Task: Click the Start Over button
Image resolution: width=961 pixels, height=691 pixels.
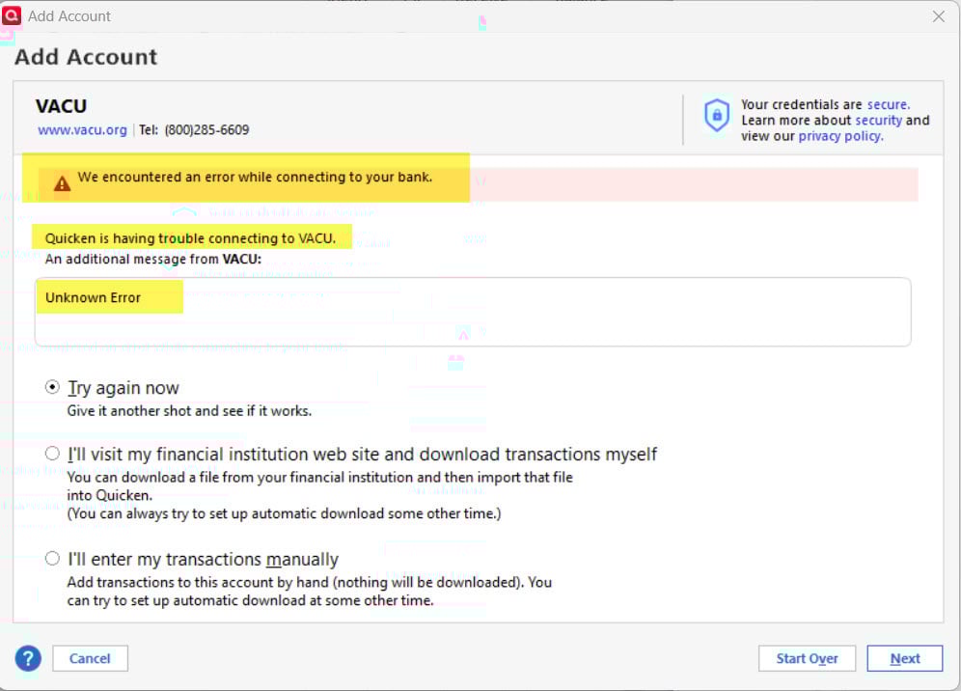Action: [x=807, y=658]
